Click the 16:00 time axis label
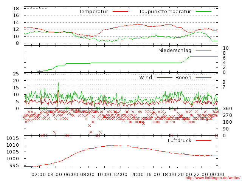Screen dimensions: 242x181 tap(153, 175)
